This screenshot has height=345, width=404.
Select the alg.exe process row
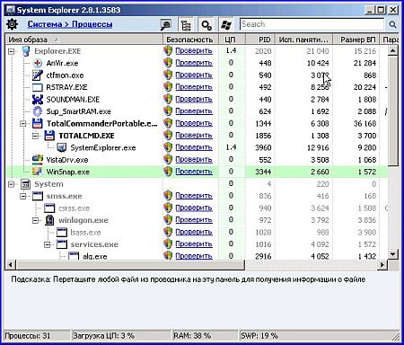[x=197, y=256]
